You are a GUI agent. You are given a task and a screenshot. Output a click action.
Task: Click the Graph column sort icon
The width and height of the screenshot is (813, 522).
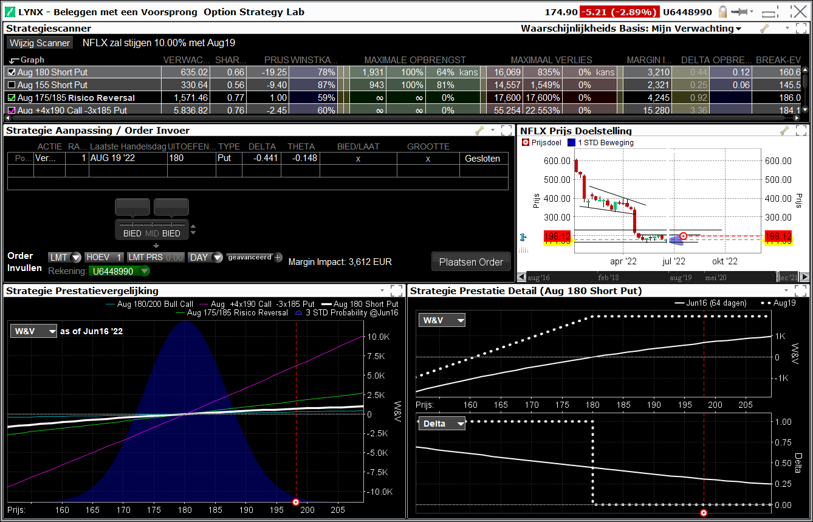(13, 60)
